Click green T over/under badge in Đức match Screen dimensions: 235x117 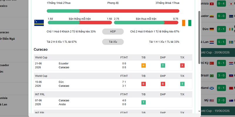[182, 84]
